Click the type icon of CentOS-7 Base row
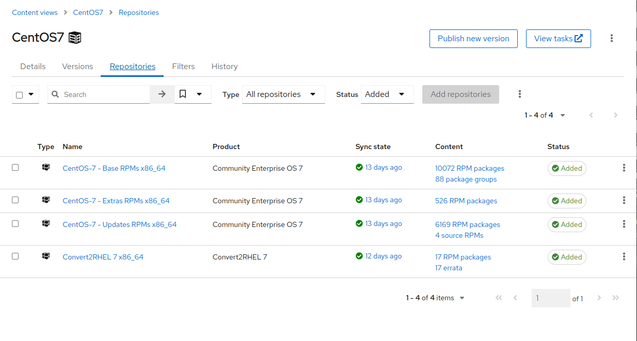The height and width of the screenshot is (341, 637). point(46,168)
